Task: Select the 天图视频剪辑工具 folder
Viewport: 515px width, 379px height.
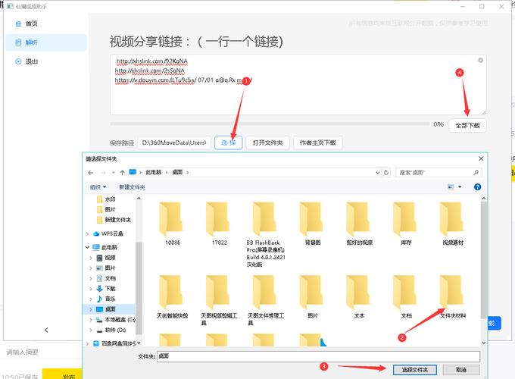Action: coord(219,300)
